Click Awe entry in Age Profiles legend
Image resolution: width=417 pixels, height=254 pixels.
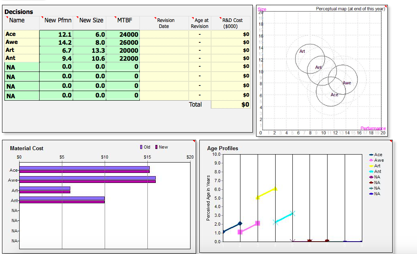[376, 160]
